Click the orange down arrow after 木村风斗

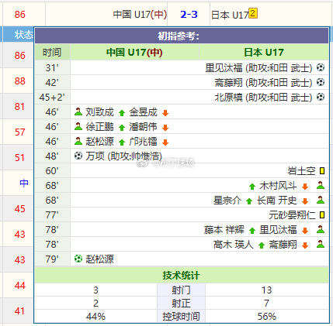pos(305,187)
